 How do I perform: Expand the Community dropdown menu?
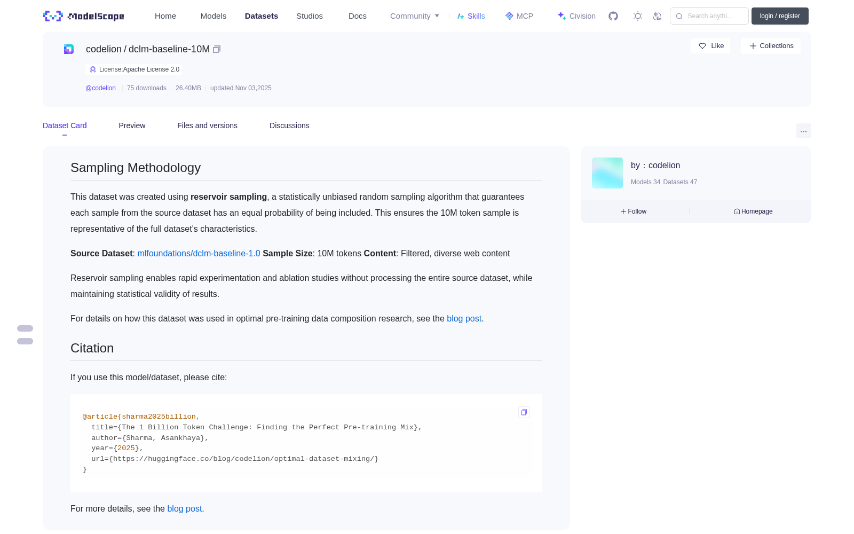(415, 16)
